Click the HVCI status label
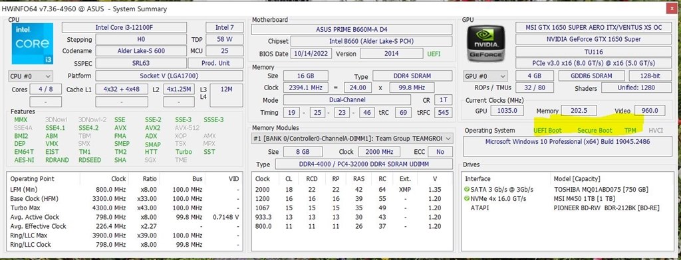This screenshot has height=260, width=681. (656, 131)
